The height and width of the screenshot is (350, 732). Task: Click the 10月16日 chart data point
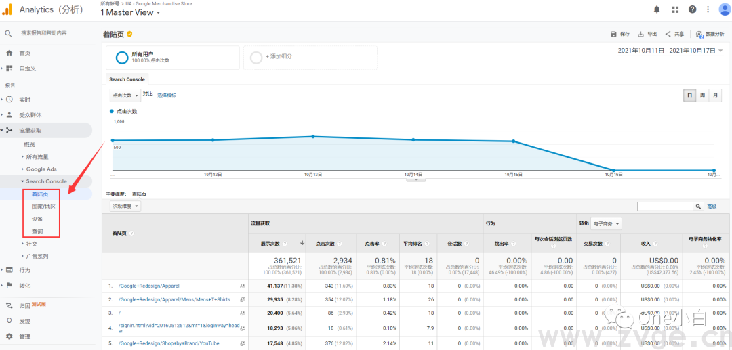(x=613, y=170)
